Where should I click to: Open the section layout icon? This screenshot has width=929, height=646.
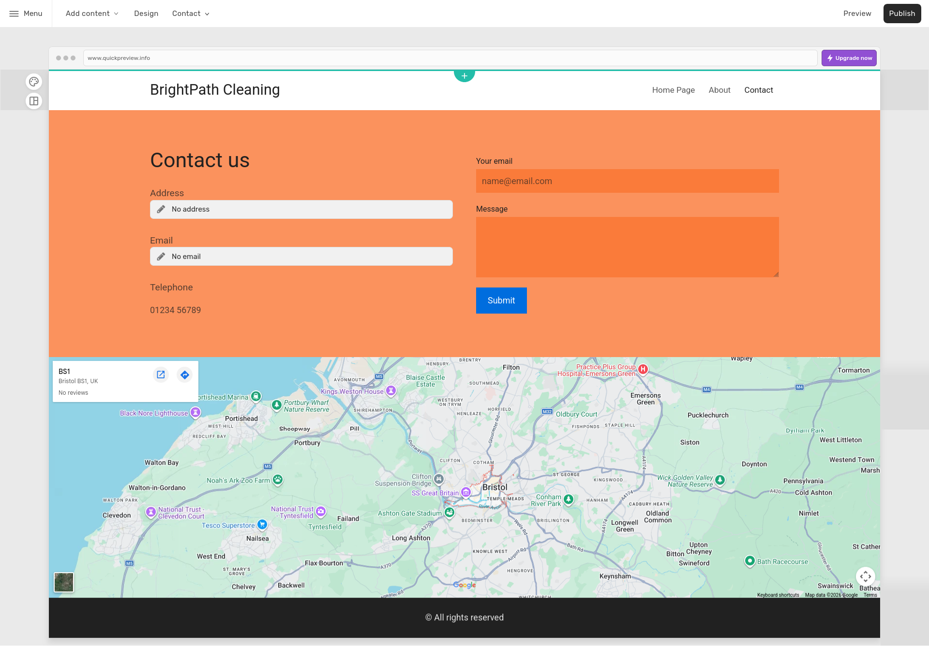34,101
